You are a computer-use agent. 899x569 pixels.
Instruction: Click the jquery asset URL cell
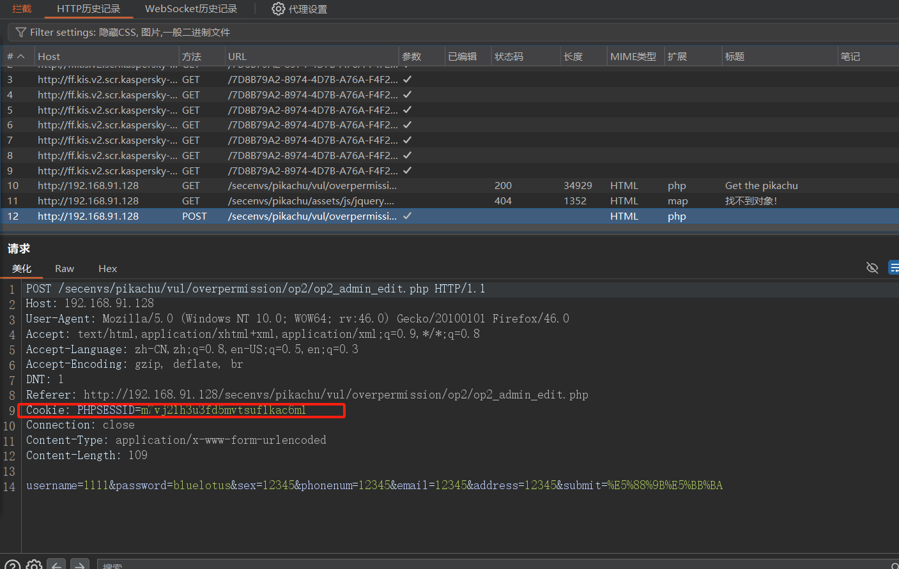point(311,201)
